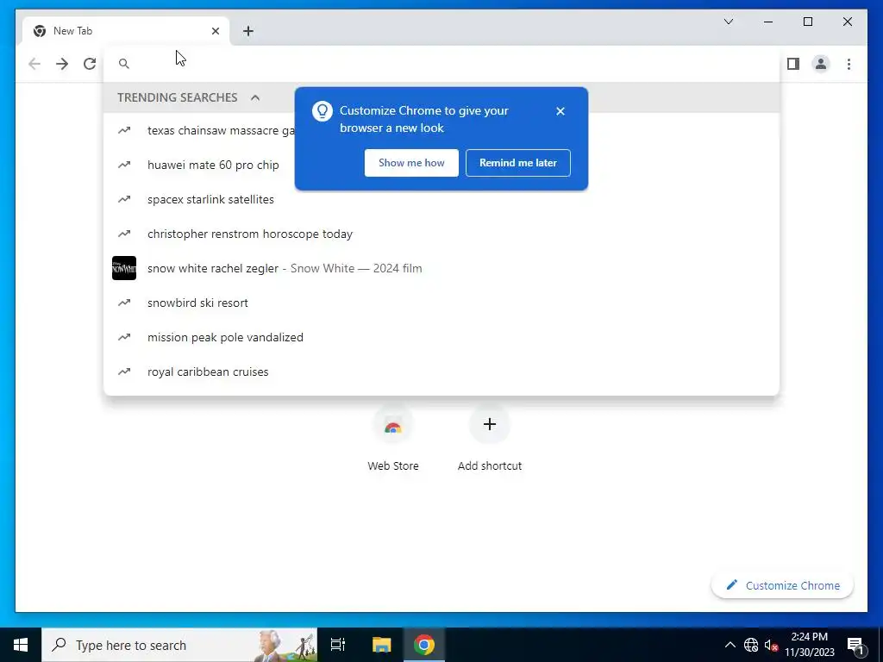This screenshot has width=883, height=662.
Task: Open Task View from taskbar
Action: (x=338, y=645)
